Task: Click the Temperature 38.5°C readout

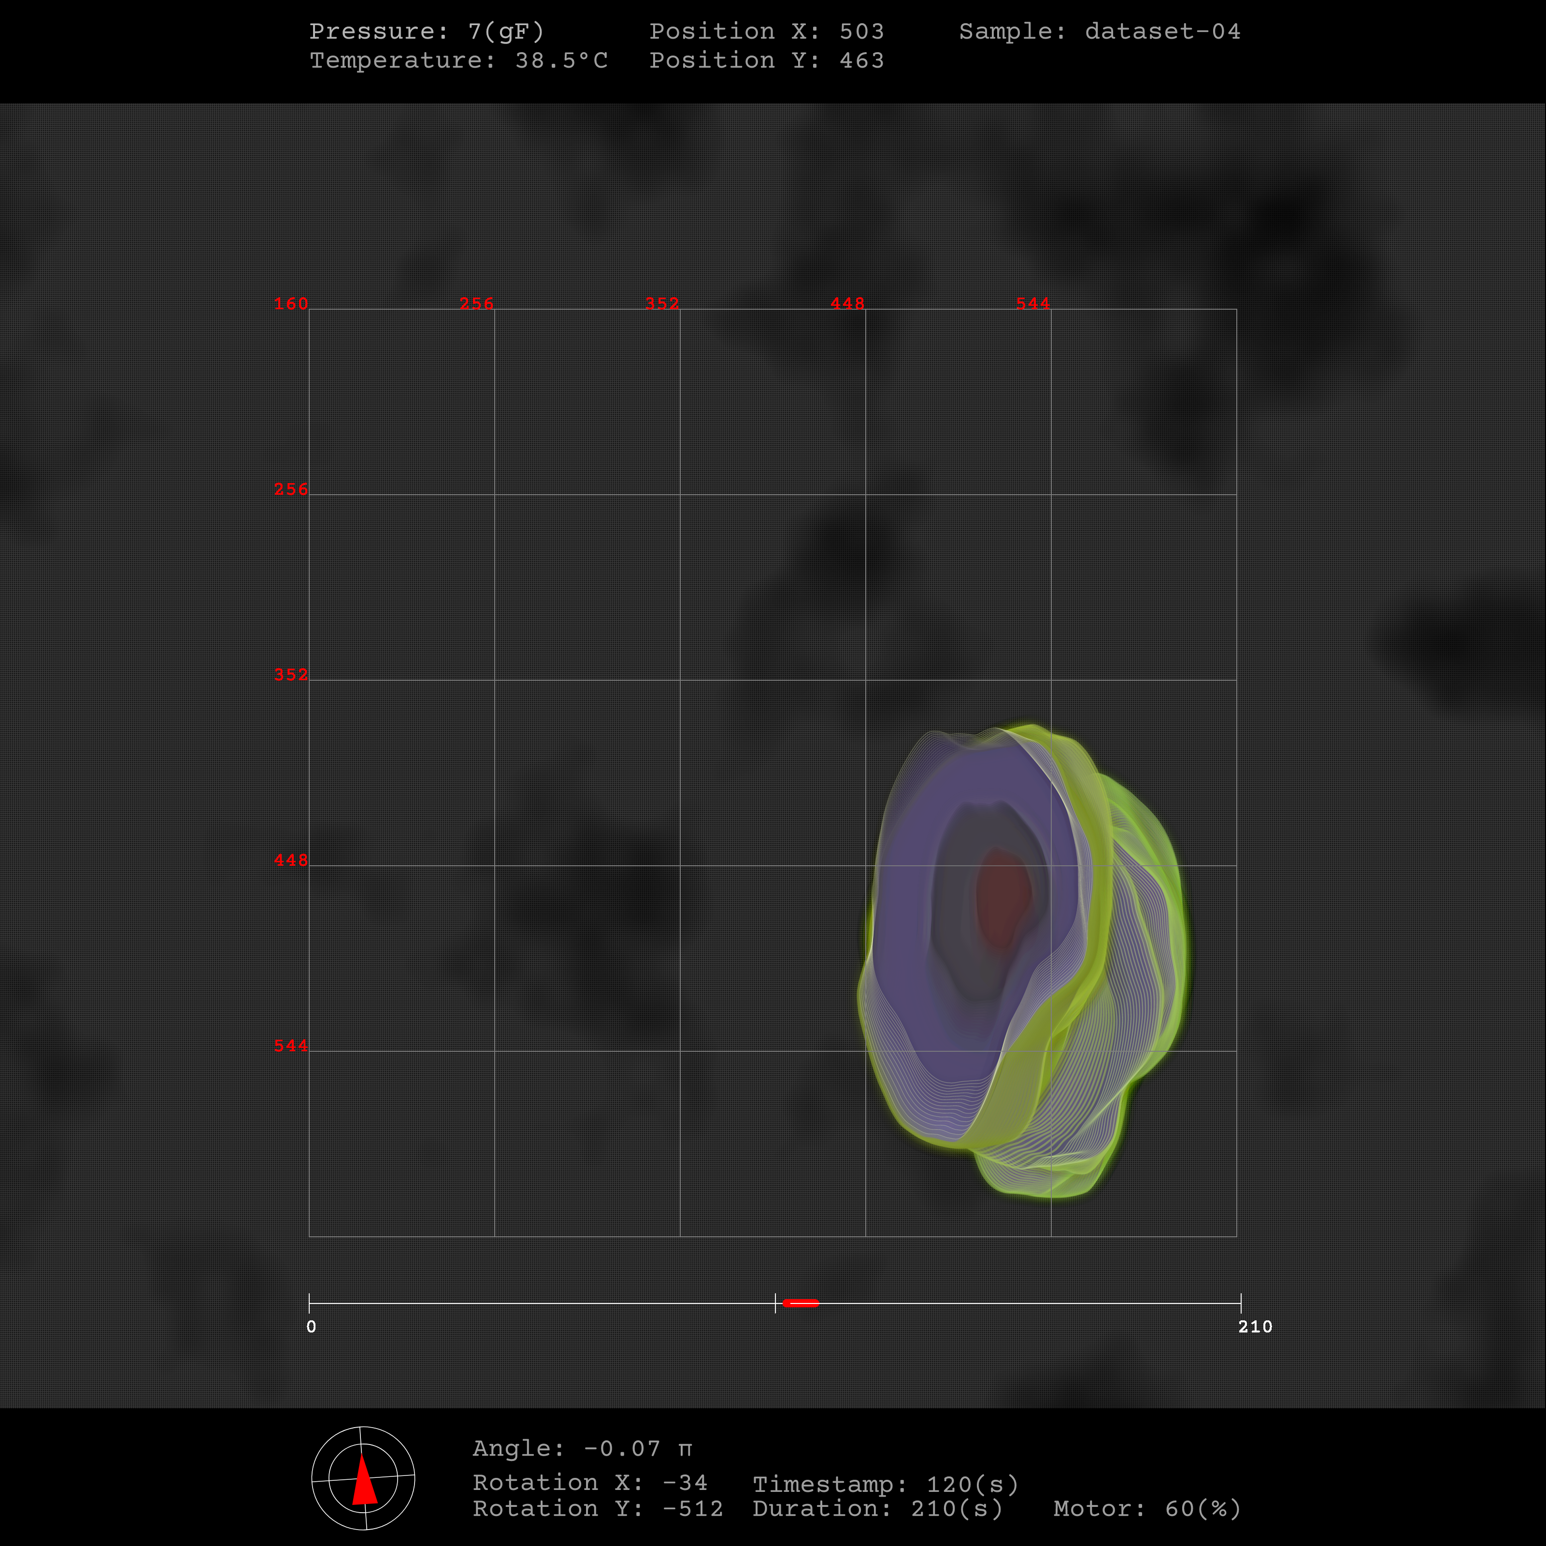Action: [458, 60]
